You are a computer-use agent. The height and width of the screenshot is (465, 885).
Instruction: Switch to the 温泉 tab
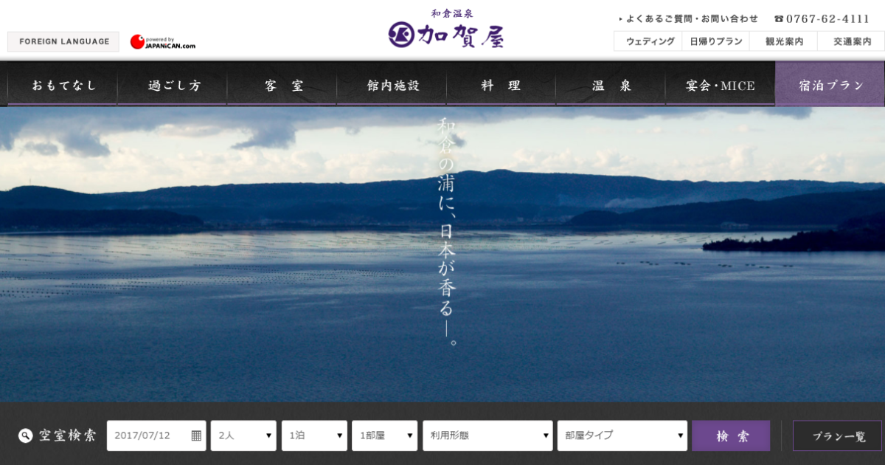(611, 85)
